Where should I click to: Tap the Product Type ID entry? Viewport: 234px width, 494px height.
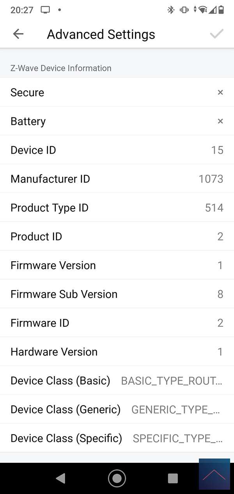117,208
